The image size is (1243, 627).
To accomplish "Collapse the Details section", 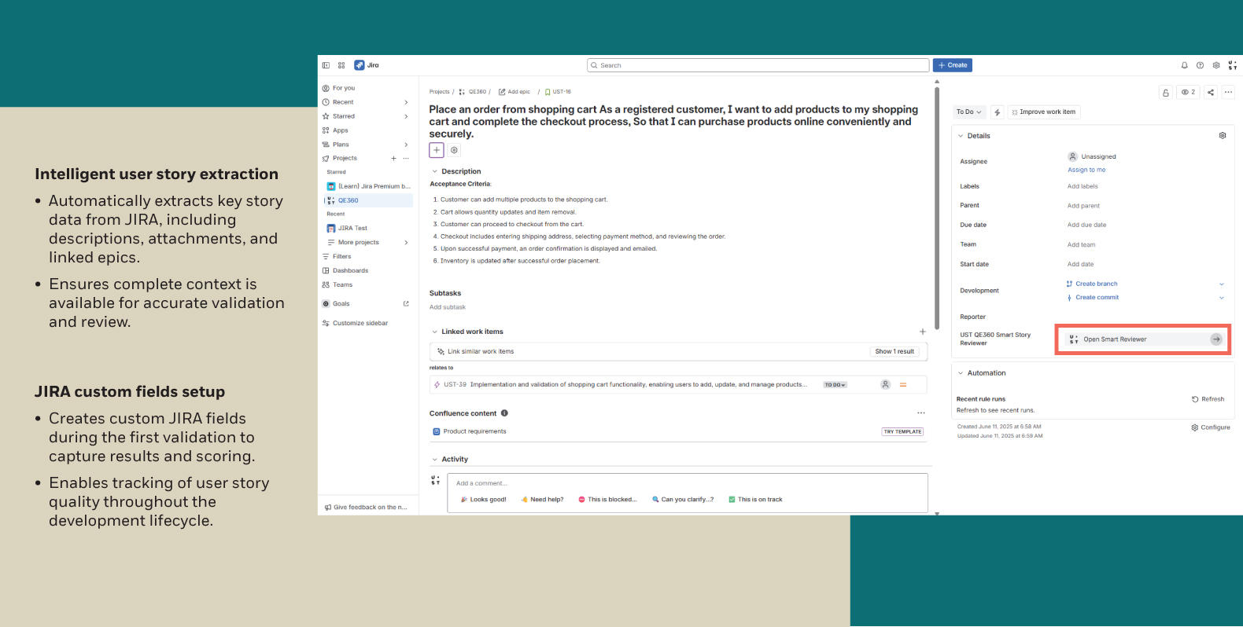I will (x=961, y=136).
